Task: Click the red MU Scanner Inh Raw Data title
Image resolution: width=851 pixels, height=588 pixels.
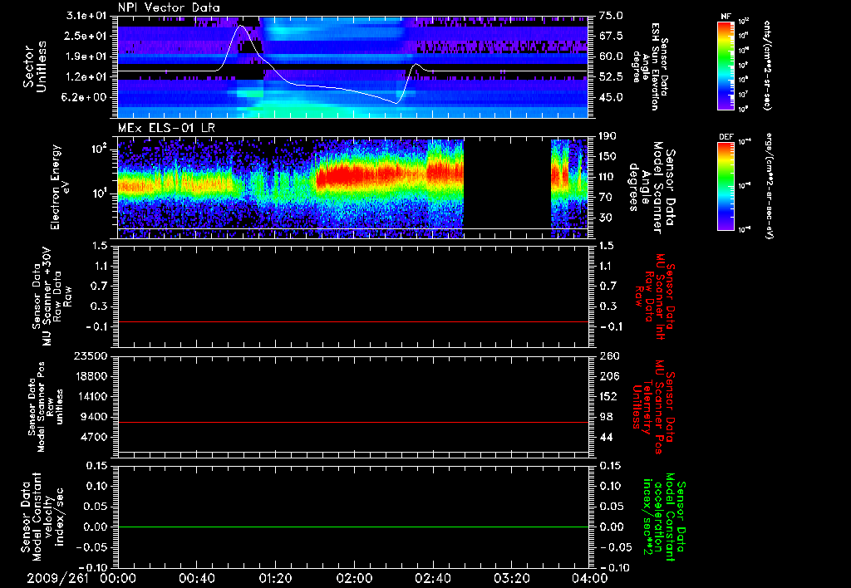Action: pos(655,296)
